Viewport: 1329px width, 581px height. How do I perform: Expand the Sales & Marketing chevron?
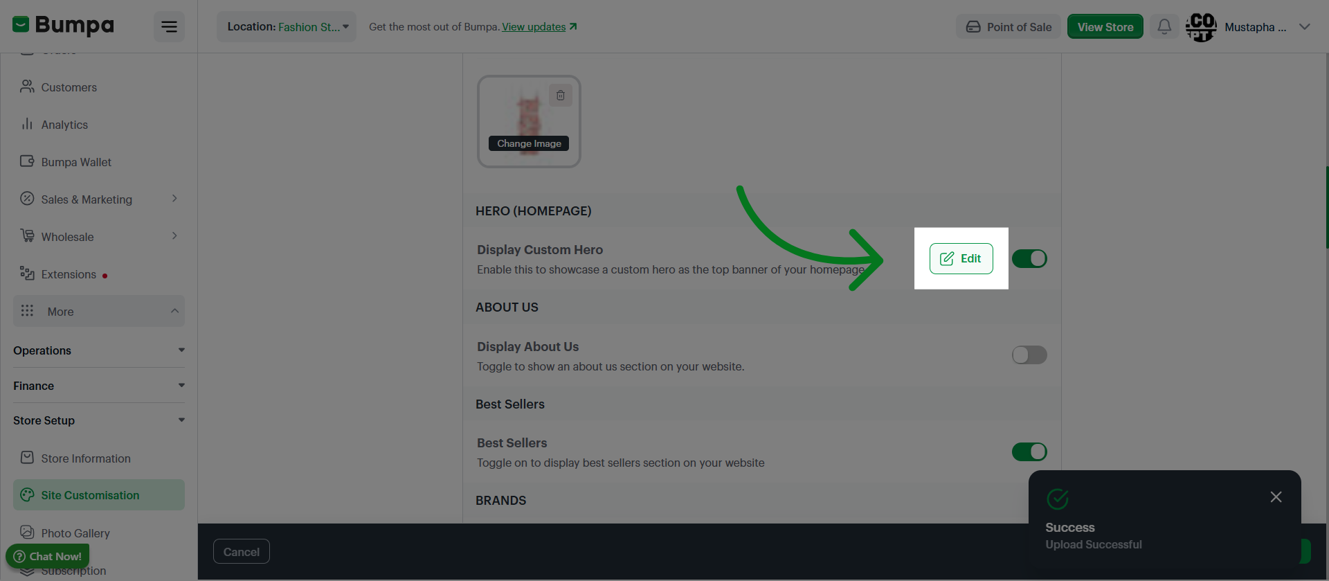tap(174, 199)
